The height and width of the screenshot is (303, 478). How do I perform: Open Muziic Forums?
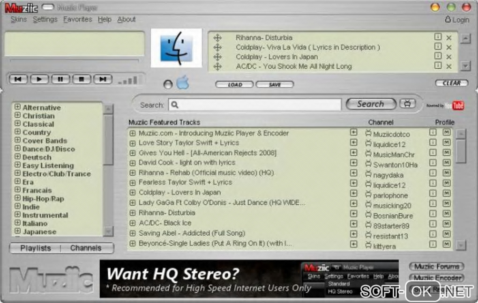point(437,267)
